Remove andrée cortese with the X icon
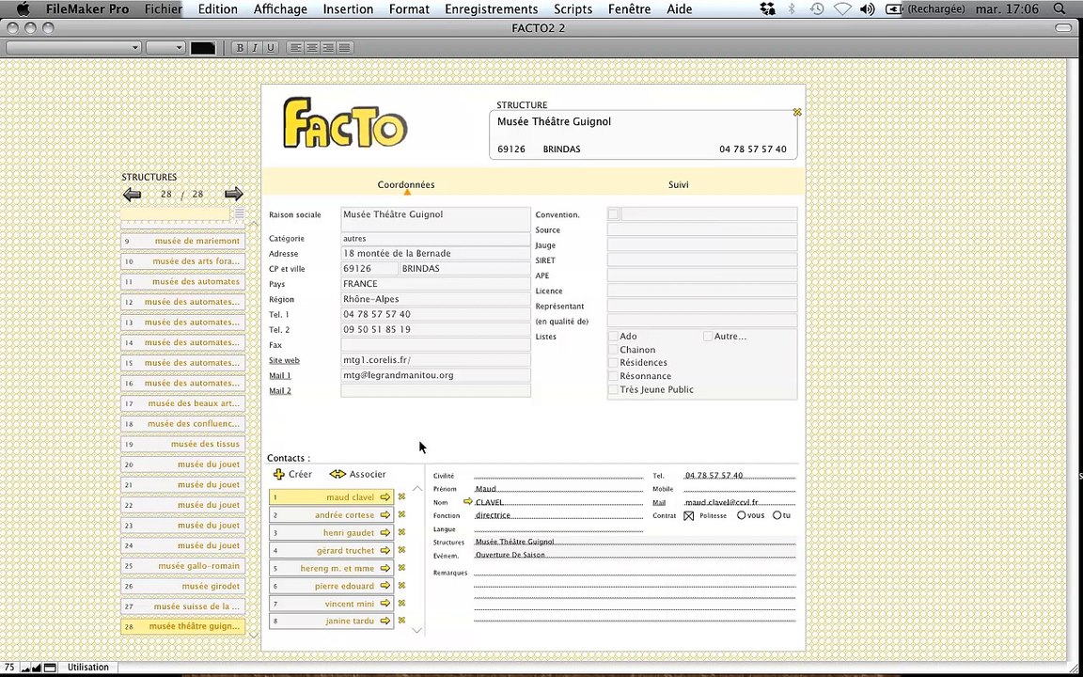 coord(402,514)
